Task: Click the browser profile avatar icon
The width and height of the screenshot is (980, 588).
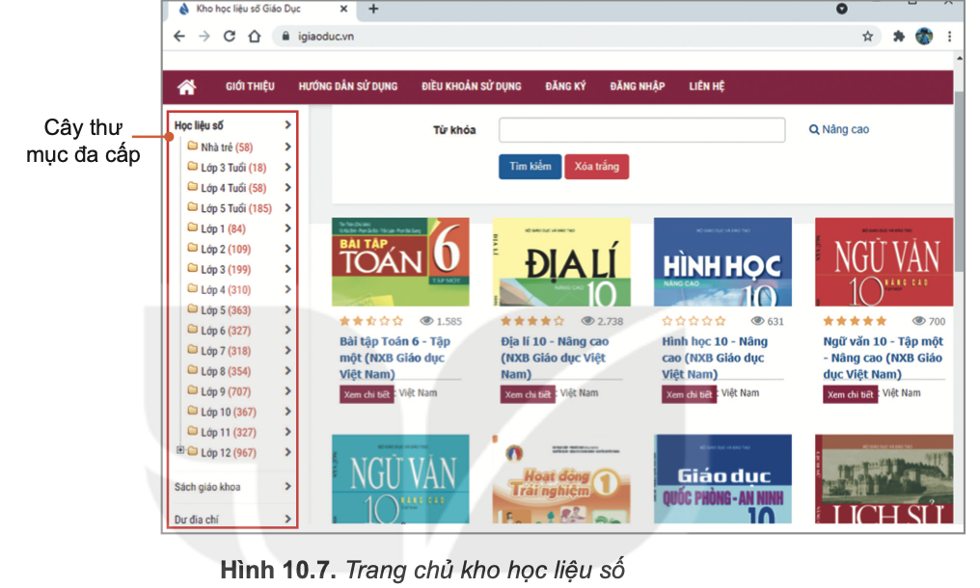Action: point(923,34)
